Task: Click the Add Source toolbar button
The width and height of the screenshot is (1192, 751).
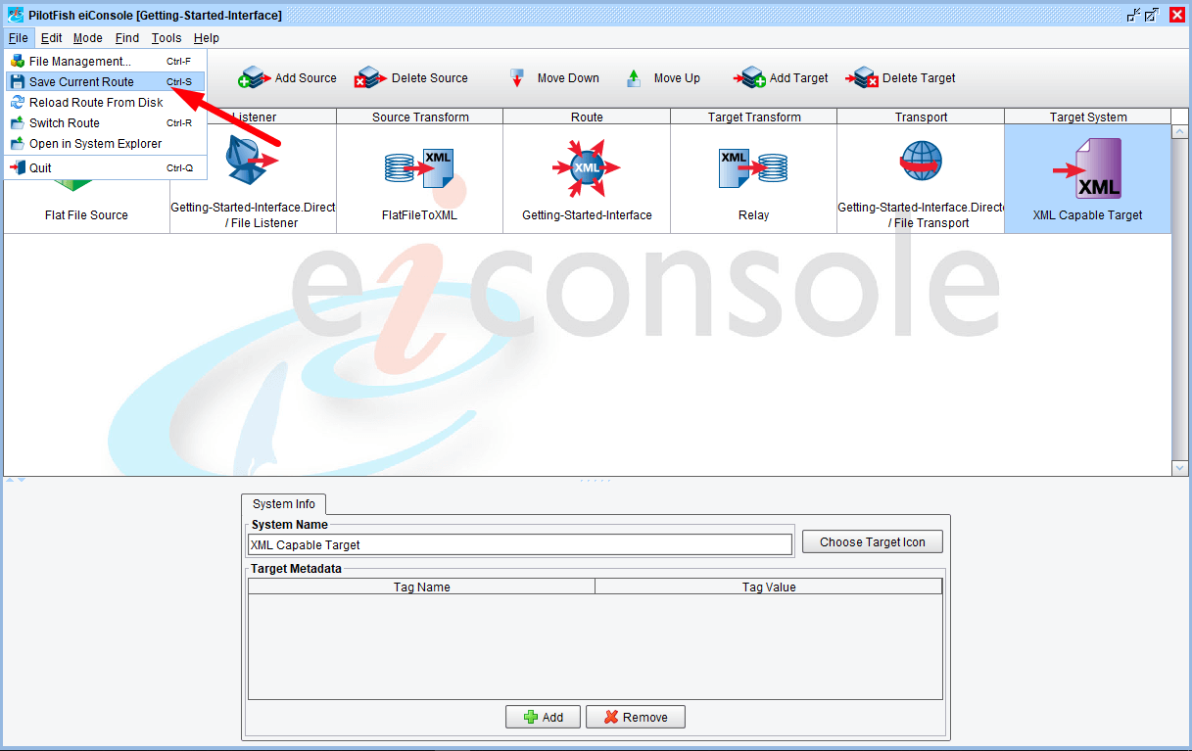Action: [288, 78]
